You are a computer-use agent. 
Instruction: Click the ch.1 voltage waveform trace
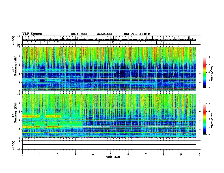[109, 40]
